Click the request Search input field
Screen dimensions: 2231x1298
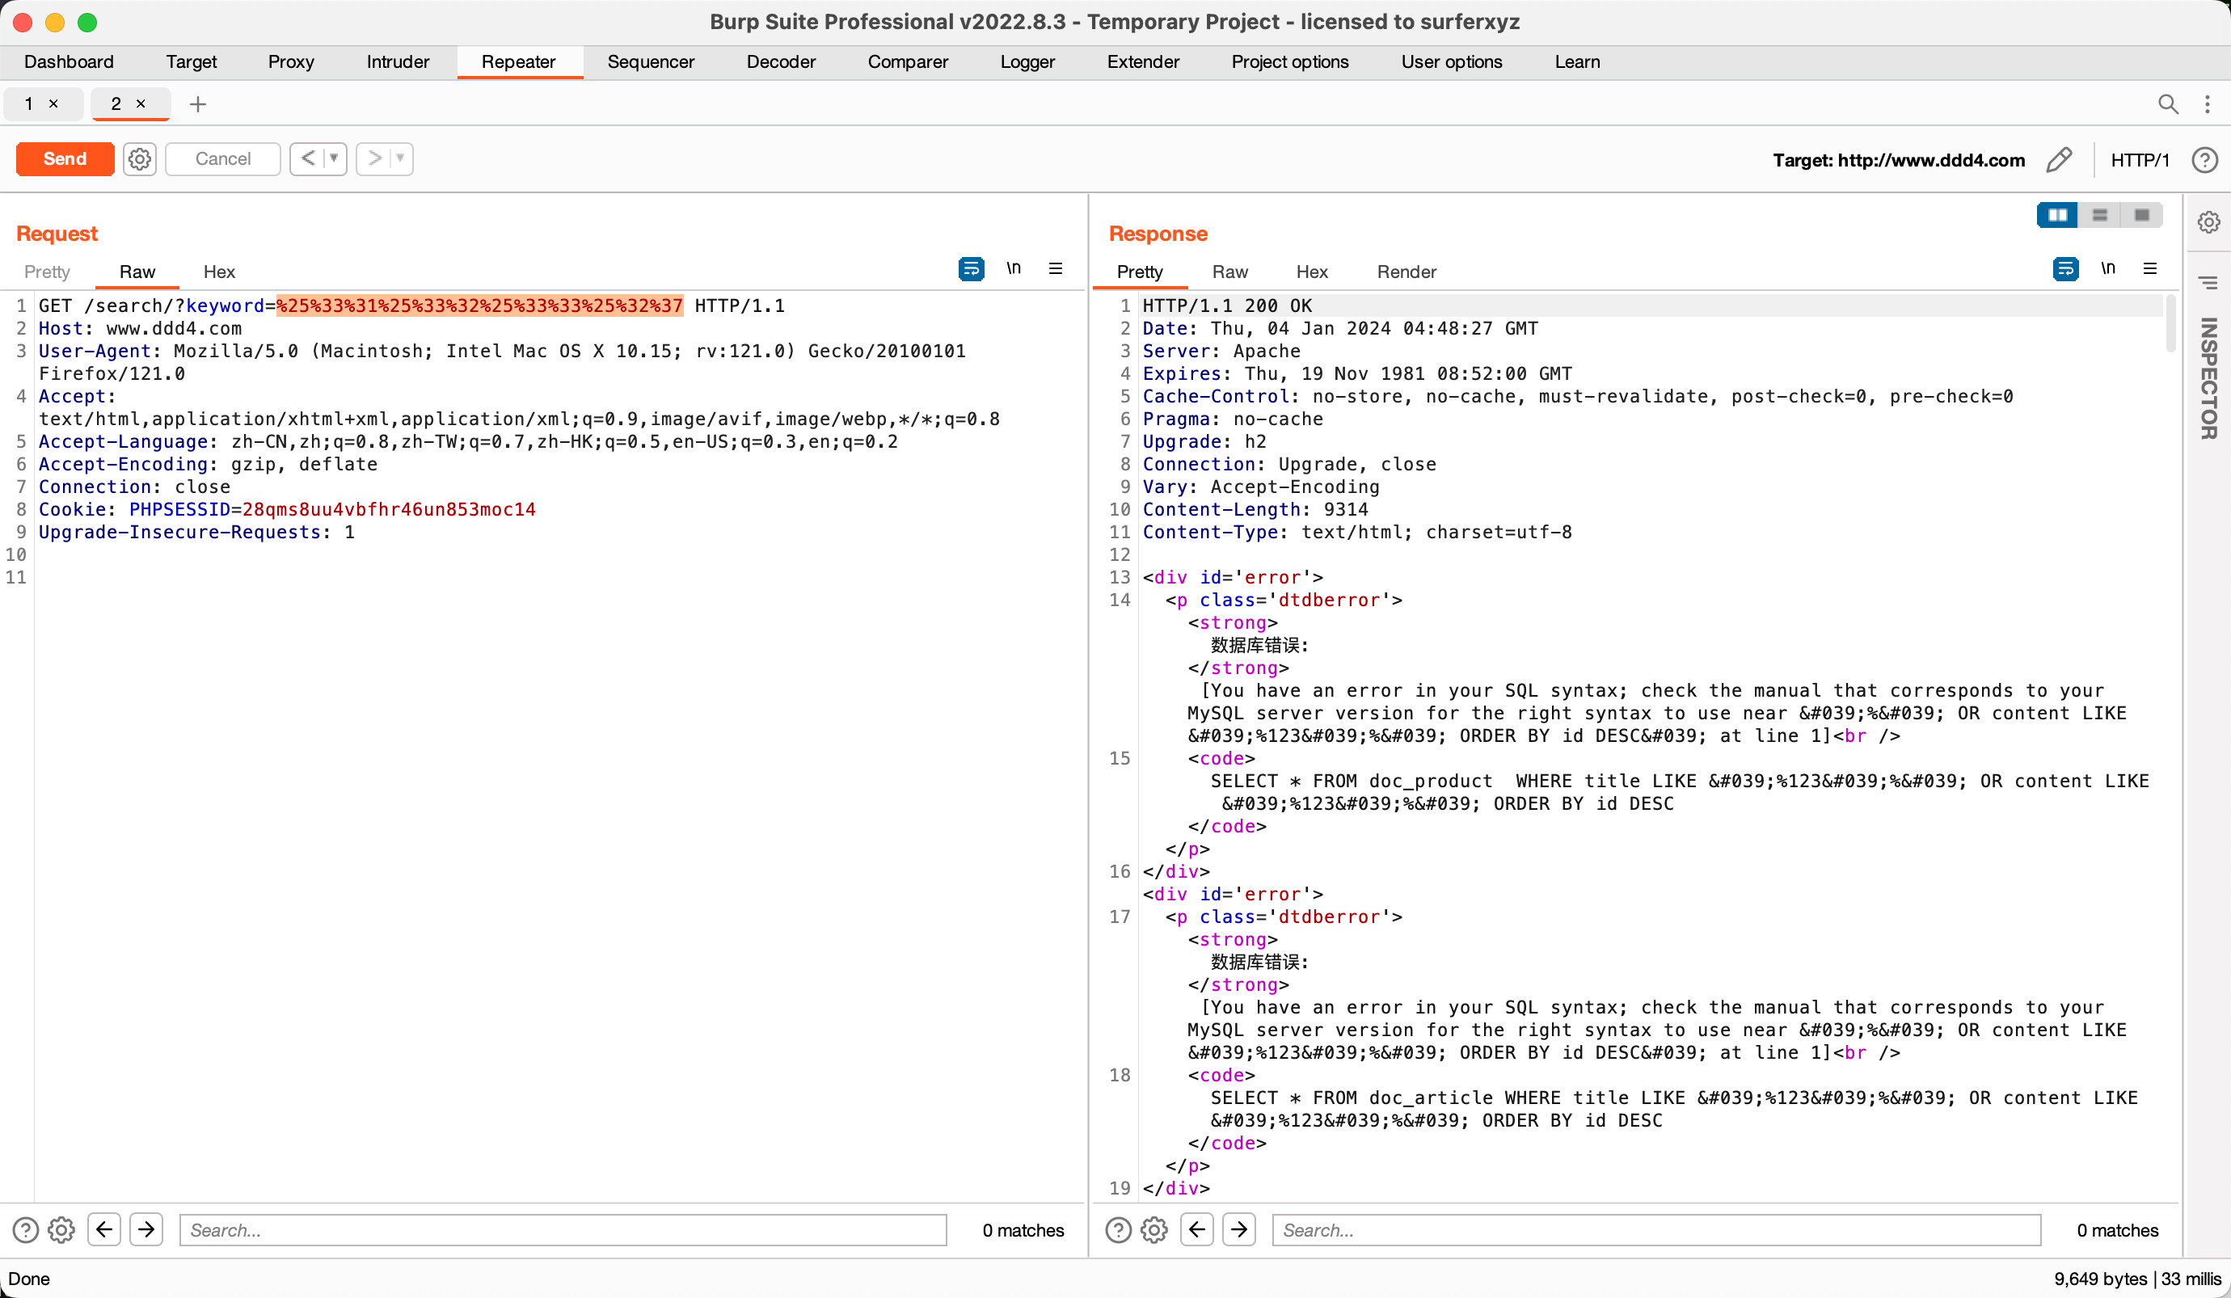coord(563,1230)
